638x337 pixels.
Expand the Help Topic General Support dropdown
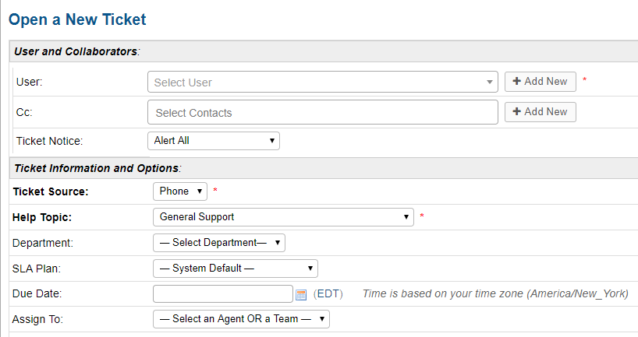pyautogui.click(x=283, y=217)
